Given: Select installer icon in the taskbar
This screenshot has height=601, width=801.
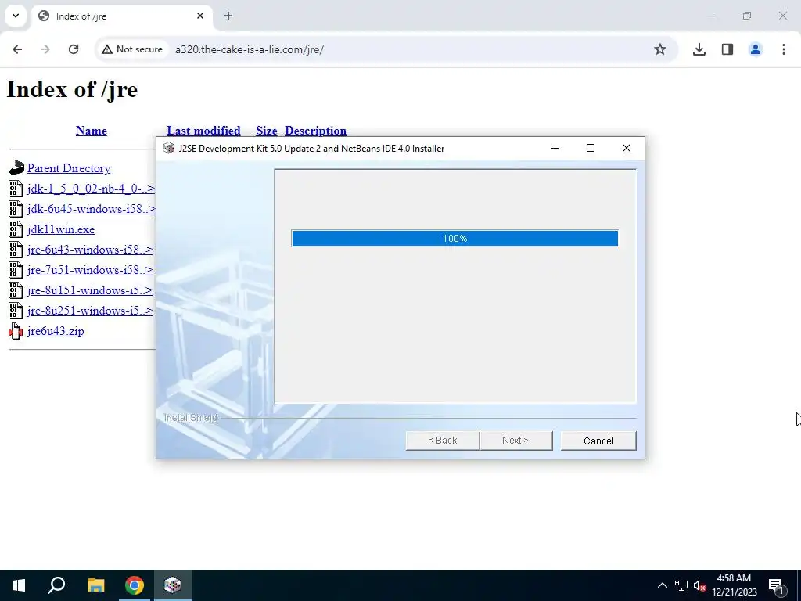Looking at the screenshot, I should click(x=173, y=585).
